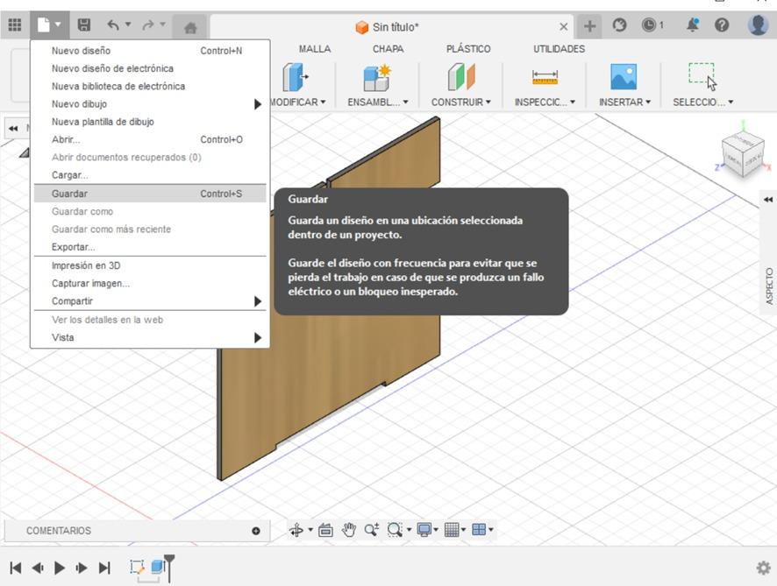
Task: Select the sketch feature in timeline
Action: coord(137,567)
